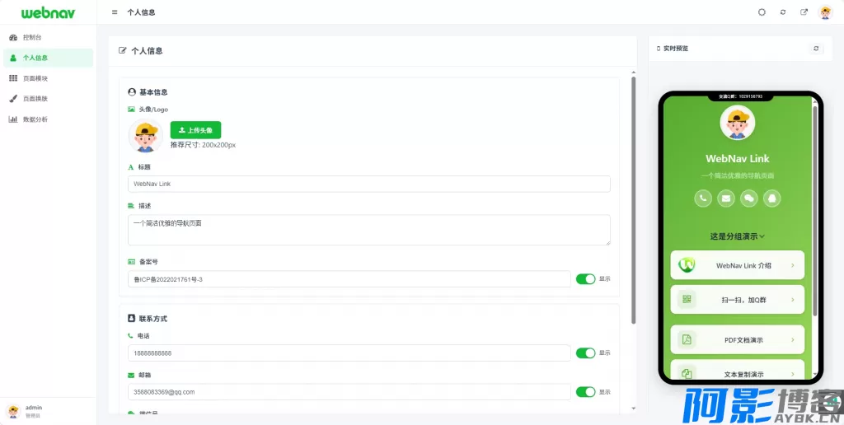Toggle 电话 display switch
Image resolution: width=844 pixels, height=425 pixels.
pyautogui.click(x=585, y=353)
